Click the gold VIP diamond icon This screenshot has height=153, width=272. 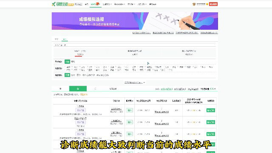click(x=207, y=4)
